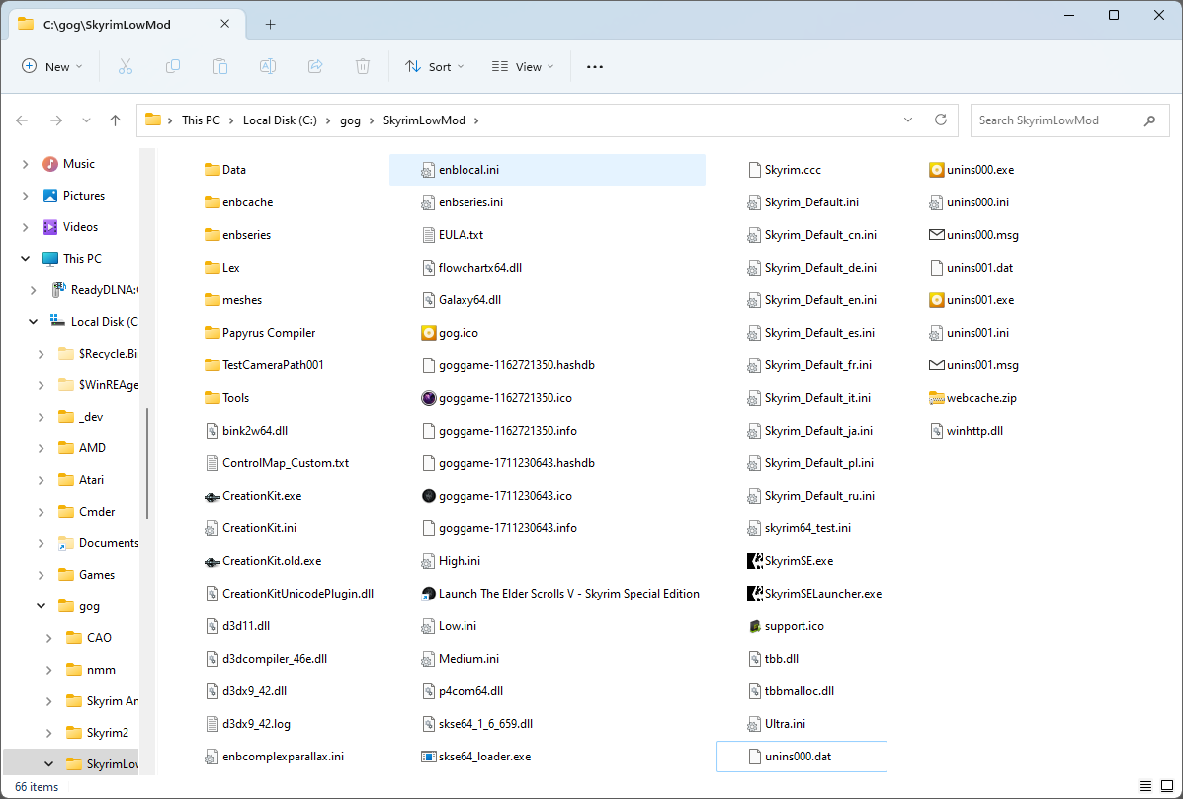Select Launch The Elder Scrolls V shortcut
Screen dimensions: 1183x799
[559, 594]
